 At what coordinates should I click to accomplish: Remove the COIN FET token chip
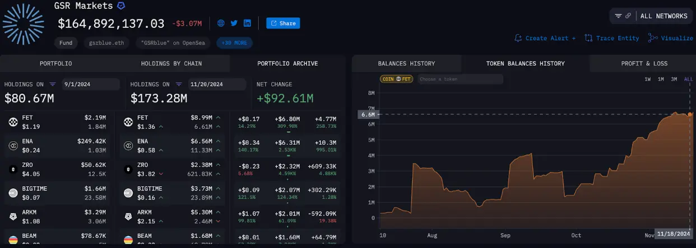tap(397, 79)
